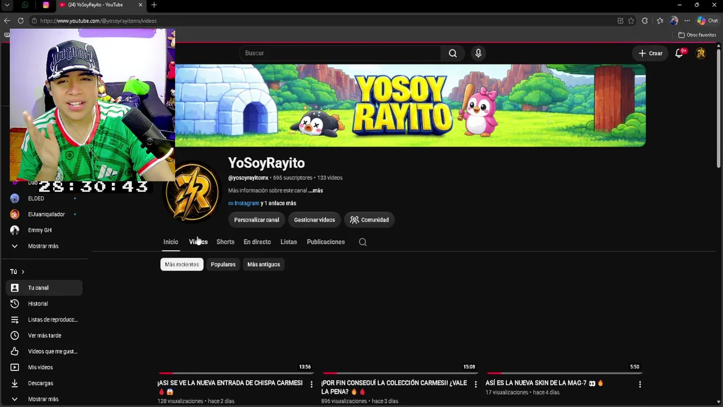
Task: Click Gestionar vídeos button
Action: point(315,220)
